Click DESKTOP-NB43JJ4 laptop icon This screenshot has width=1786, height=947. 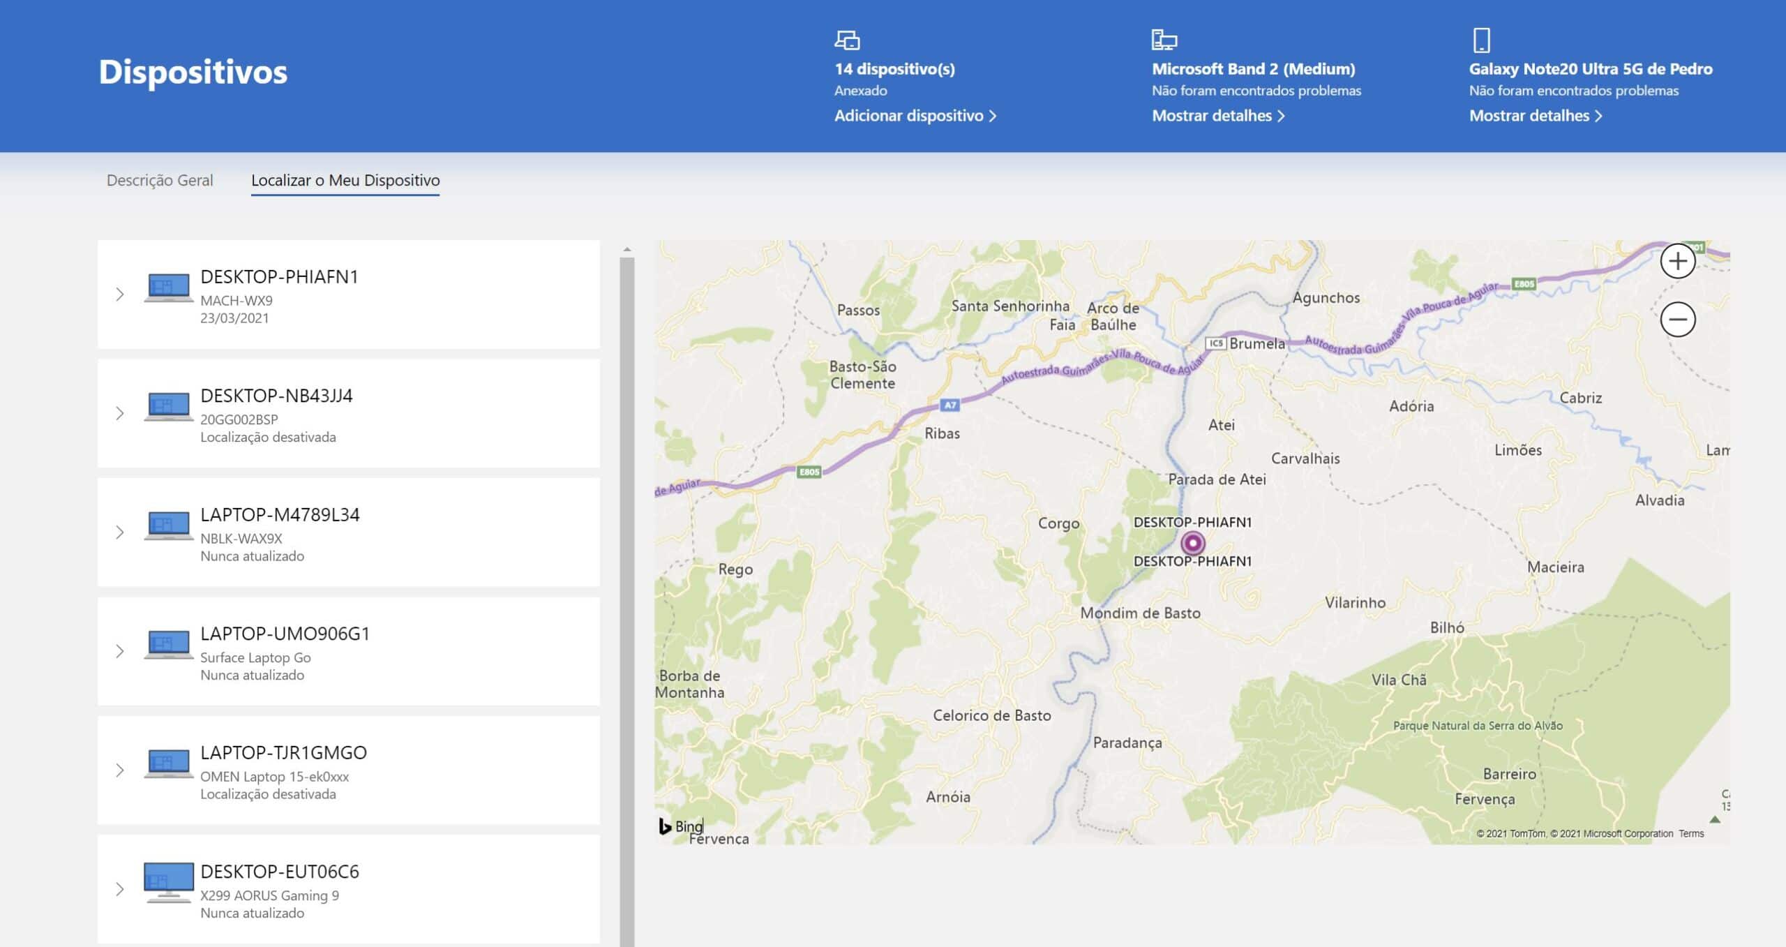click(x=168, y=407)
